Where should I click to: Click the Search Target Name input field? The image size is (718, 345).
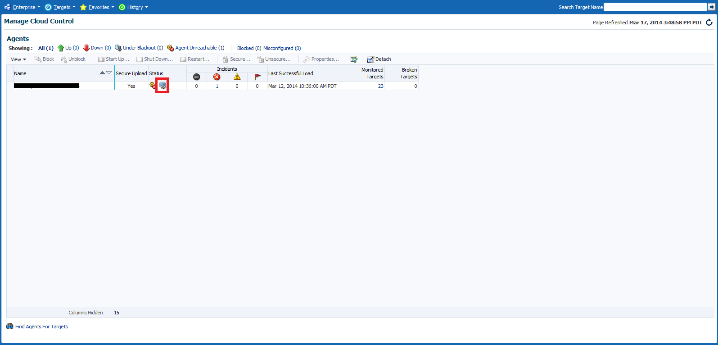pos(655,7)
